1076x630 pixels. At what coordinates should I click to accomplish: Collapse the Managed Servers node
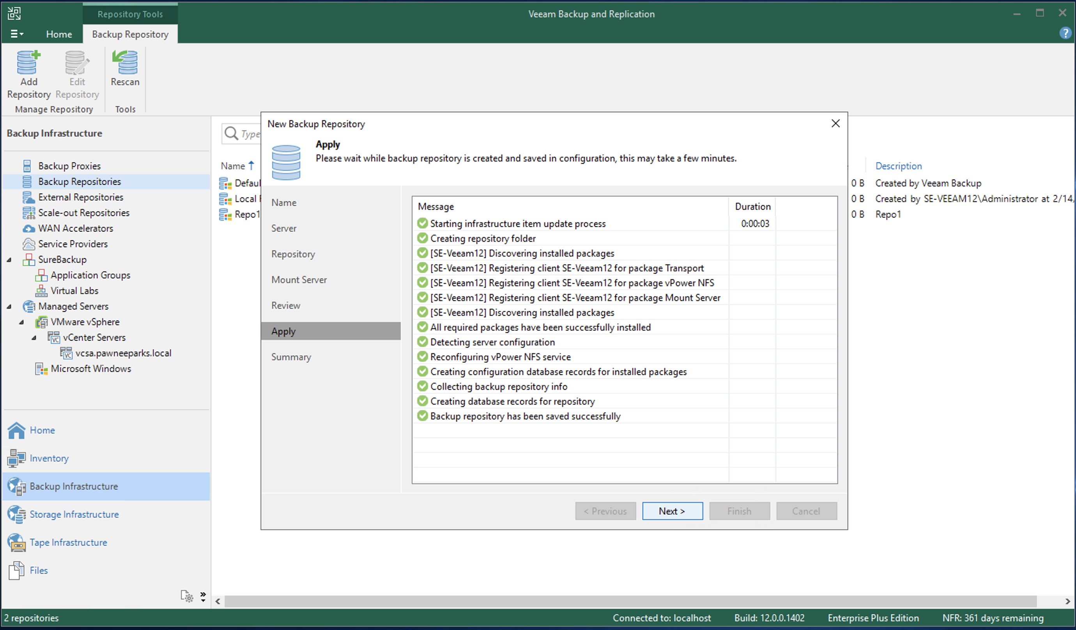pos(9,306)
